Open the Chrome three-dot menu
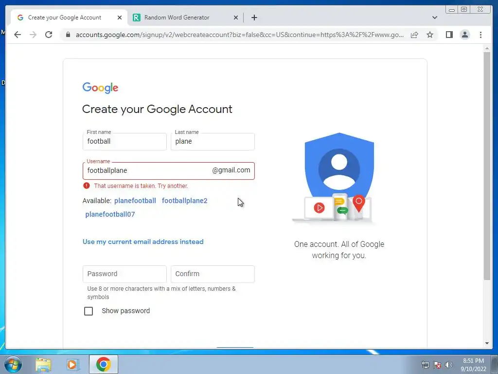Viewport: 498px width, 374px height. point(481,35)
